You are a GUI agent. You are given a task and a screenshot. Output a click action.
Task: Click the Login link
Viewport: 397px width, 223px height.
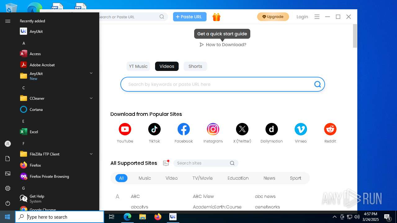tap(302, 17)
